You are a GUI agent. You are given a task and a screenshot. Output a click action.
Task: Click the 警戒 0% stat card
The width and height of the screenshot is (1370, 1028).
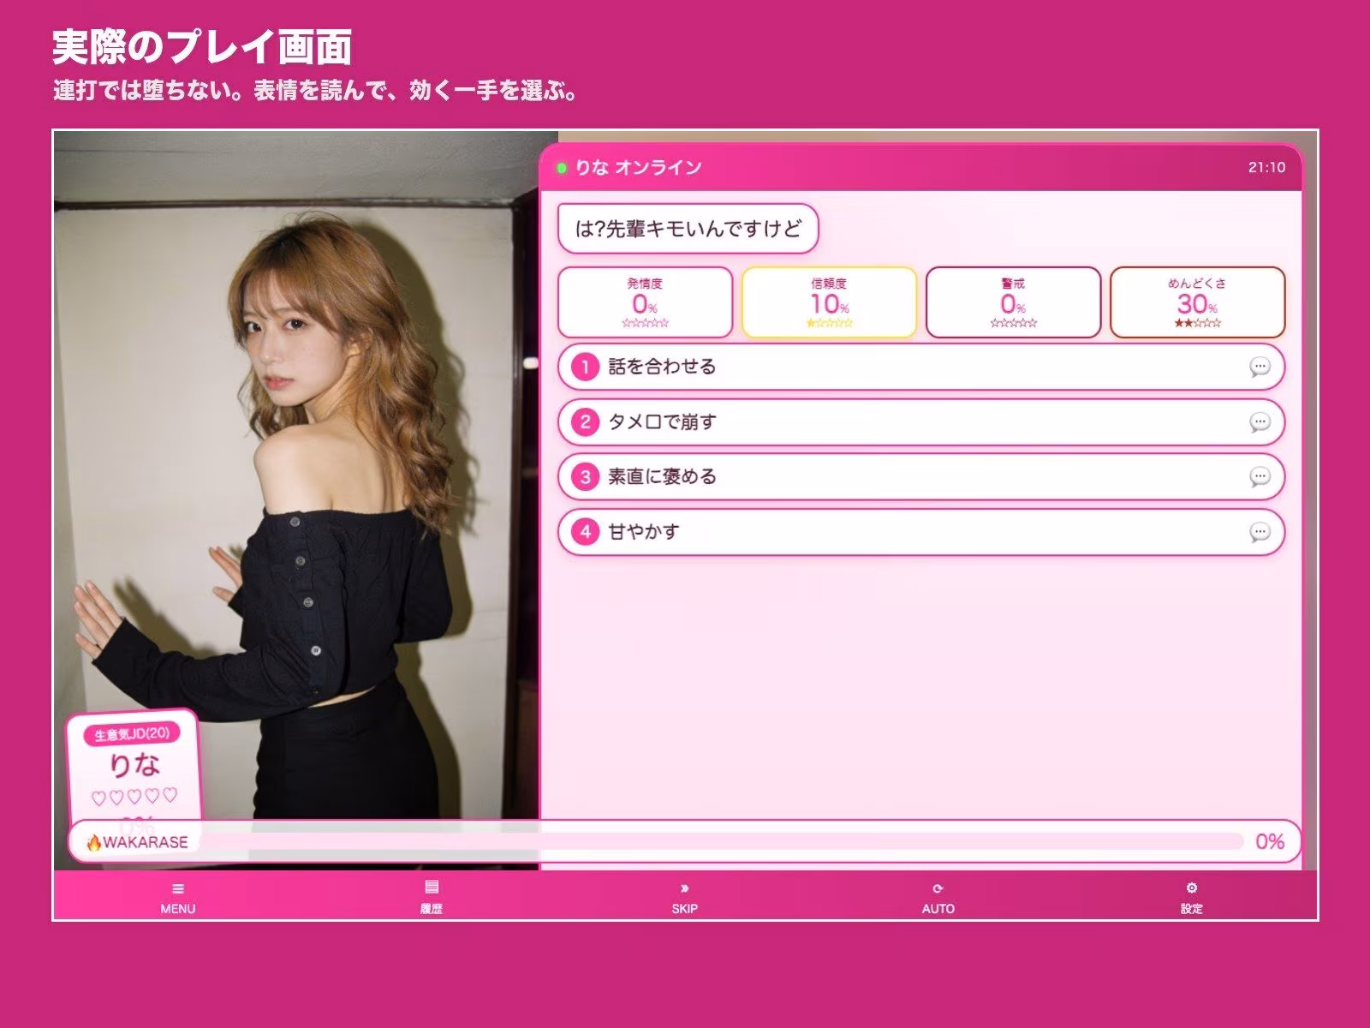click(1013, 302)
